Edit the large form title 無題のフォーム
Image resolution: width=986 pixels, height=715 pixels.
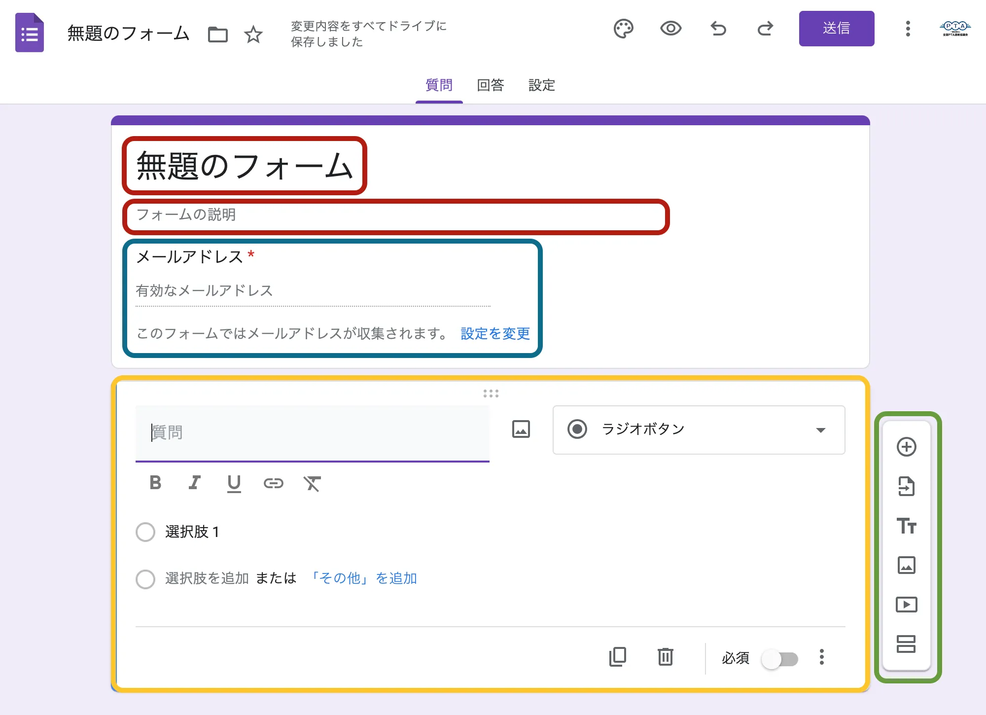(x=245, y=166)
